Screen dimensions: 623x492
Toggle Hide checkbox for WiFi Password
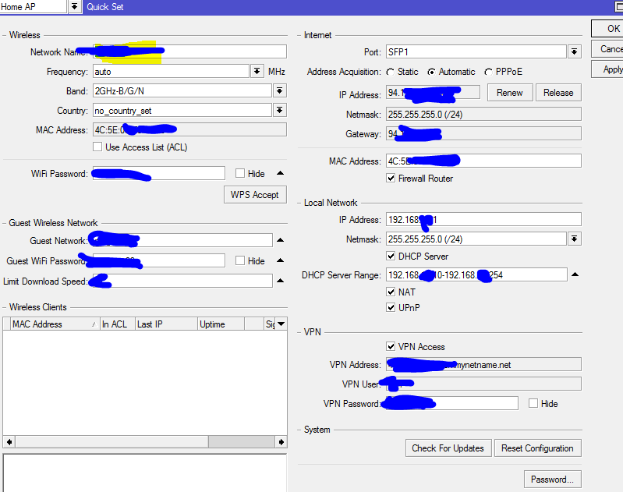pyautogui.click(x=240, y=174)
